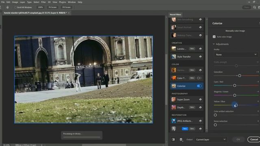Open the Image menu

pyautogui.click(x=15, y=2)
